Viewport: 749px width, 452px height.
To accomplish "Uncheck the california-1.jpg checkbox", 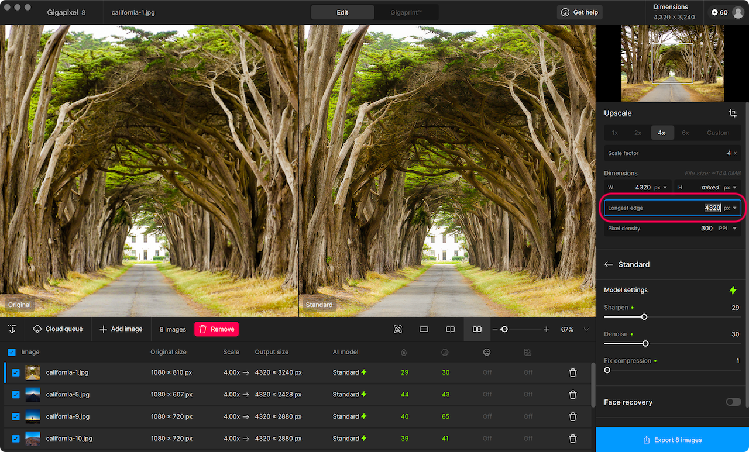I will tap(16, 372).
